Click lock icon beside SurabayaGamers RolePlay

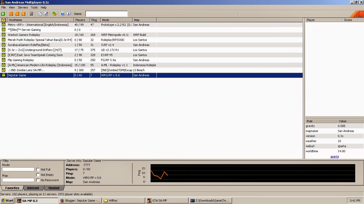3,45
